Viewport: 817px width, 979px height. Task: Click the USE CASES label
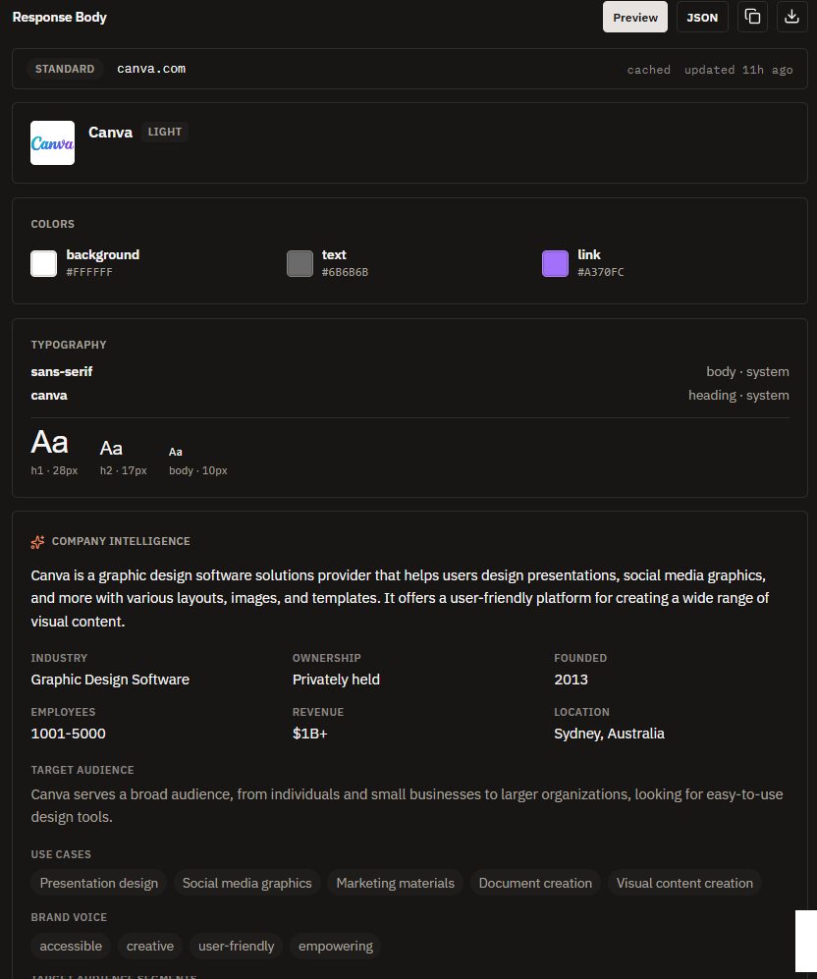(61, 854)
